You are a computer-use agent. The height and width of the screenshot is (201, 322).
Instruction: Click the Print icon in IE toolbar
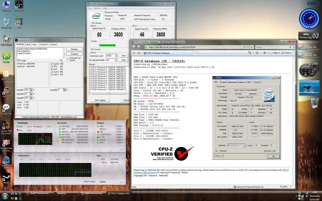pos(265,53)
